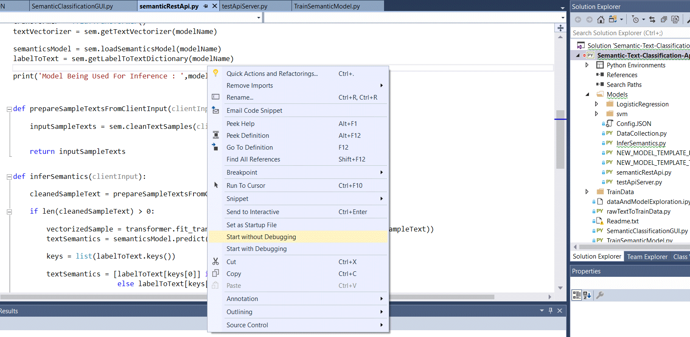Click the split editor icon above scrollbar
The image size is (690, 337).
click(561, 28)
